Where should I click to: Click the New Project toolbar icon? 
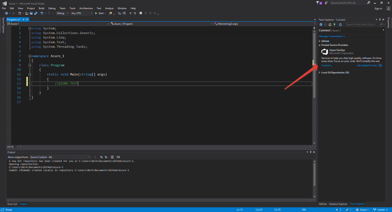click(20, 13)
